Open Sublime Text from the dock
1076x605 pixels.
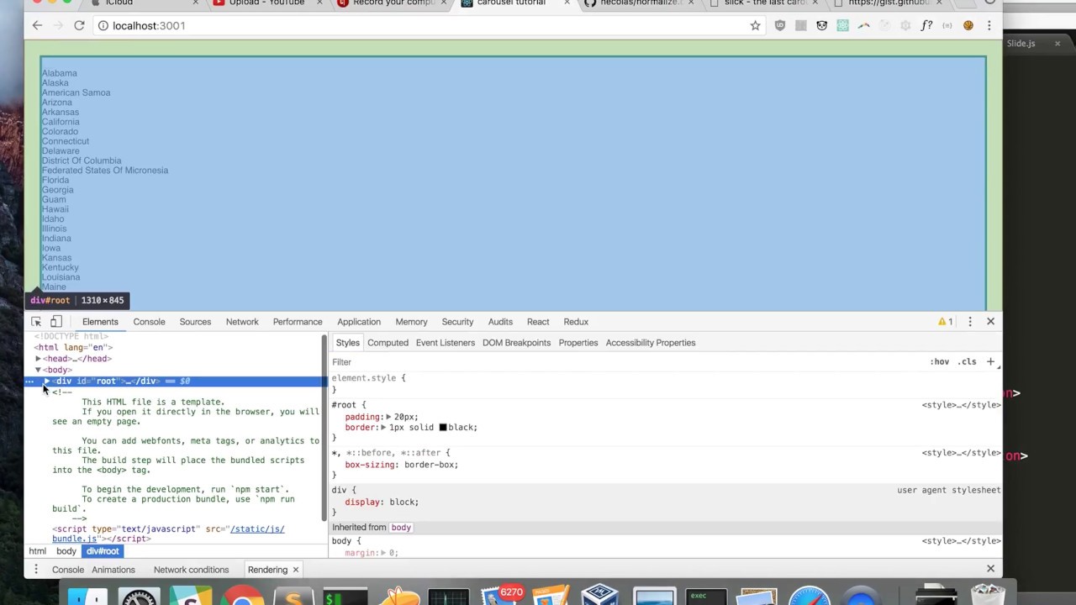point(293,595)
